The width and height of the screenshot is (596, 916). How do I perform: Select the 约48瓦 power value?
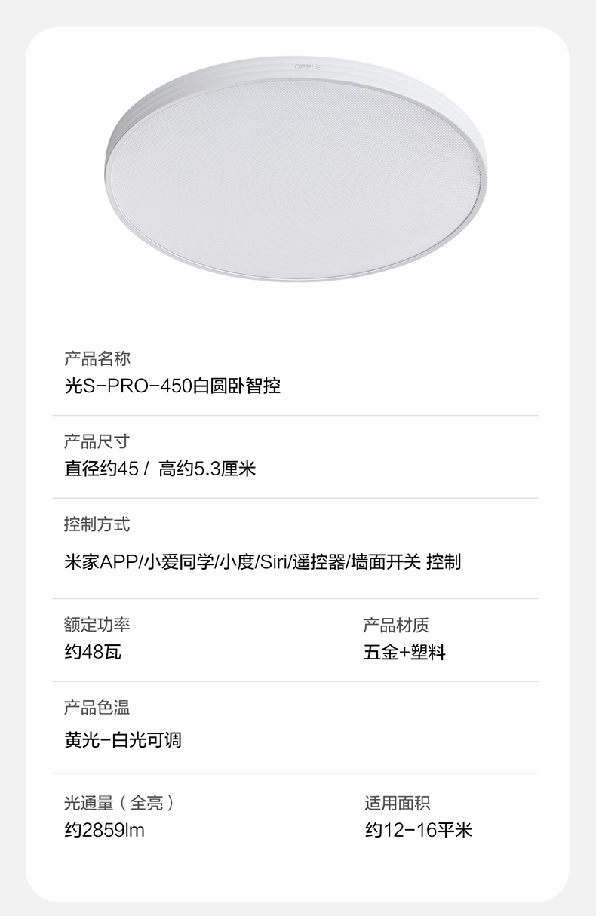(x=93, y=652)
